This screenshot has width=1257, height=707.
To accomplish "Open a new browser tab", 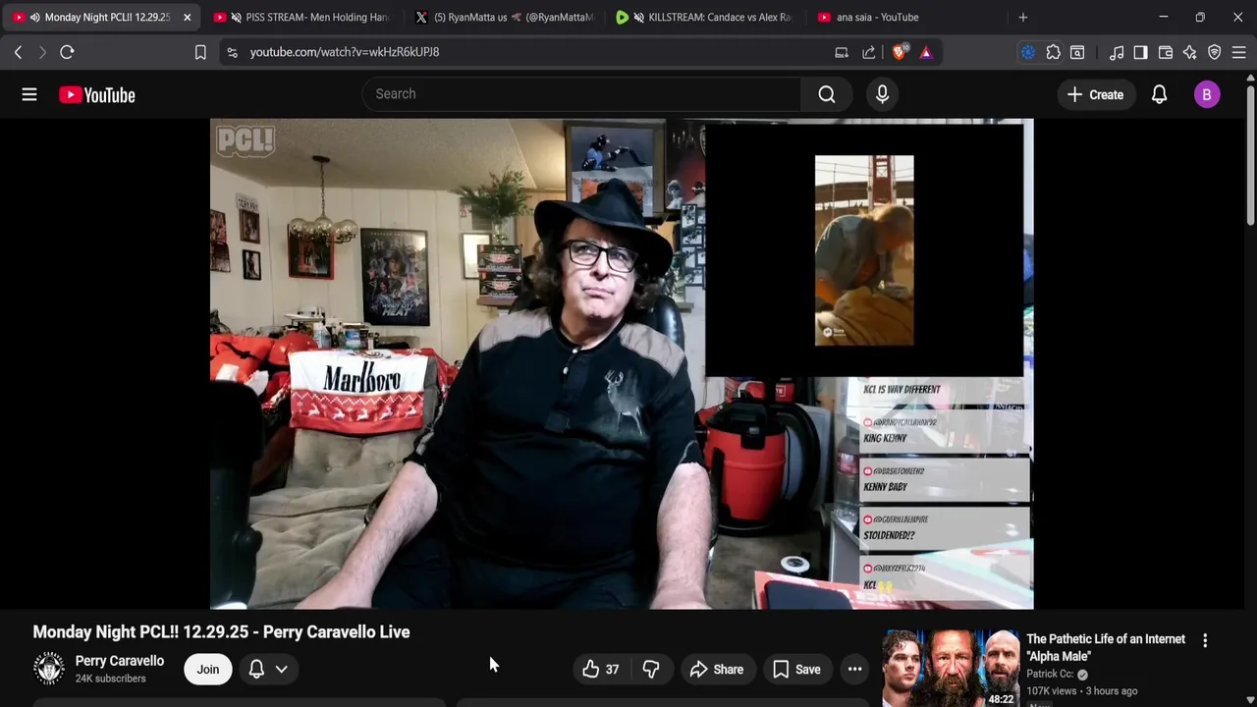I will [1023, 17].
